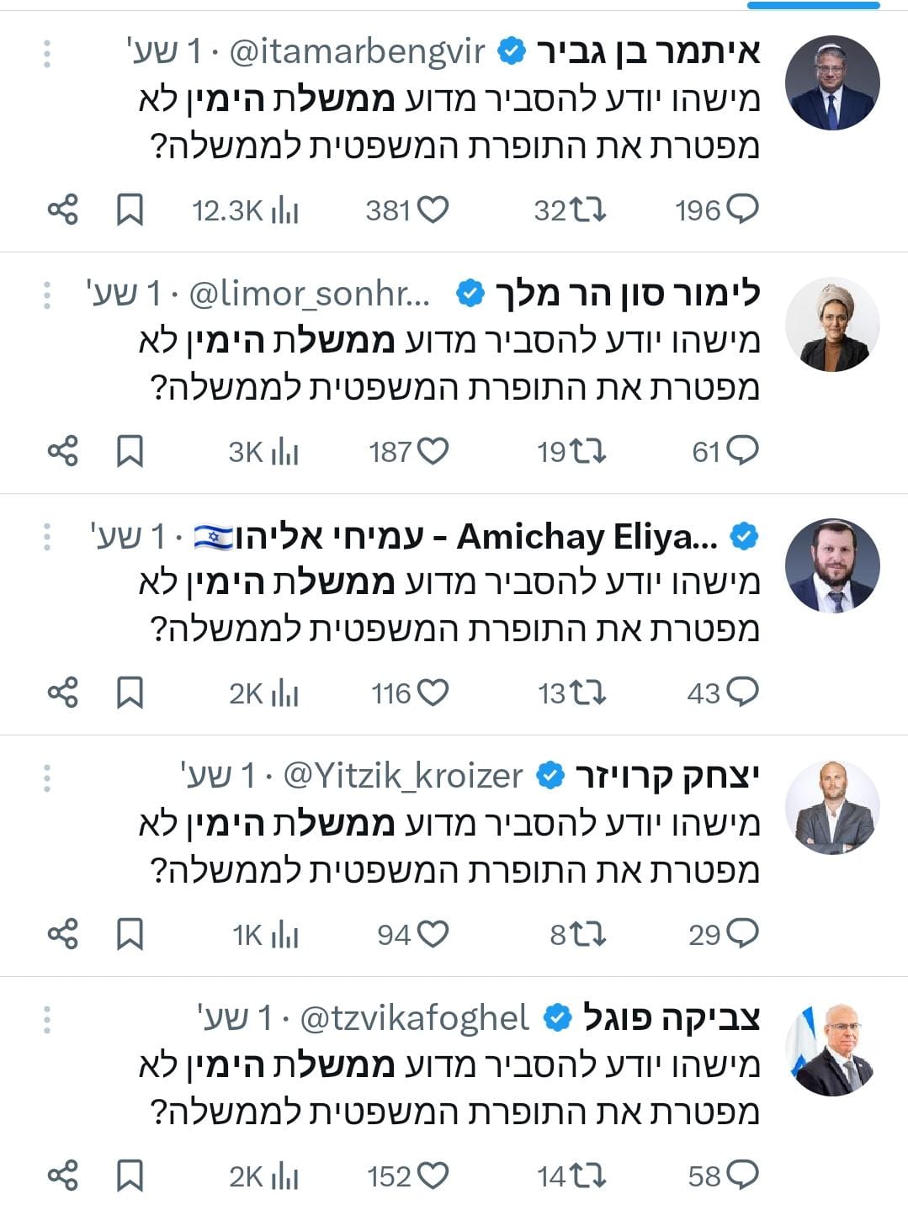Like the tweet with 381 likes
The height and width of the screenshot is (1205, 908).
tap(433, 210)
